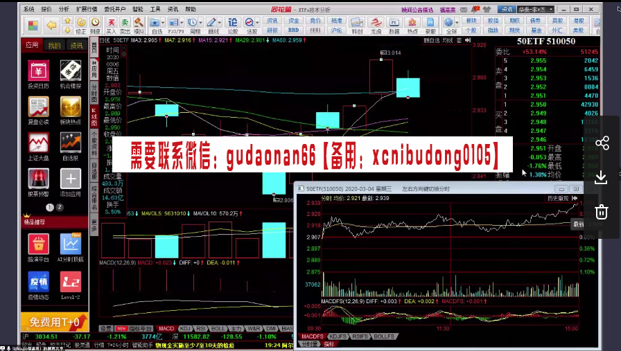This screenshot has height=351, width=621.
Task: Click the trash delete icon on right overlay
Action: pos(601,212)
